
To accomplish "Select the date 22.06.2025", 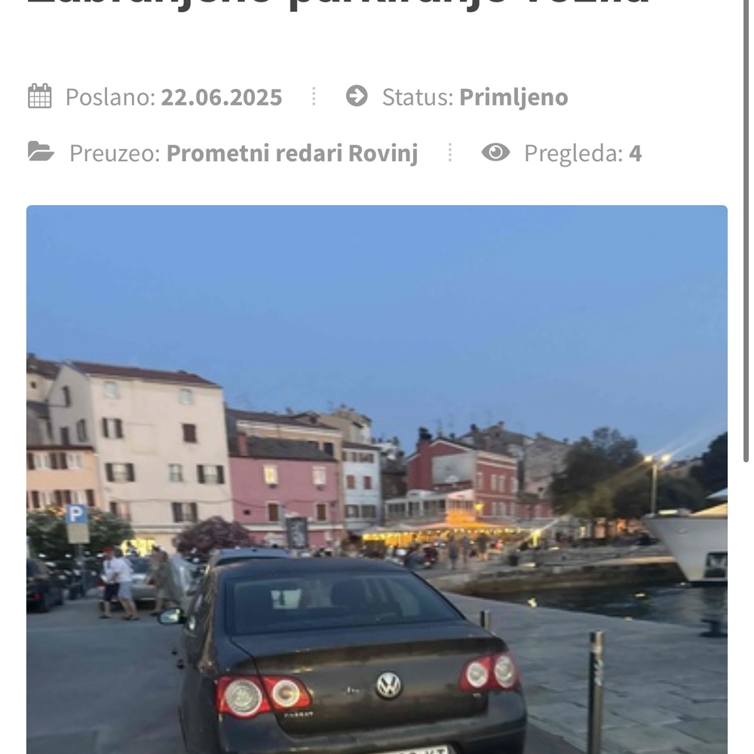I will click(x=221, y=97).
